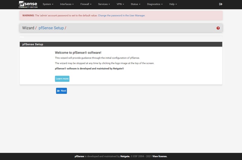Open the Interfaces menu

point(67,4)
